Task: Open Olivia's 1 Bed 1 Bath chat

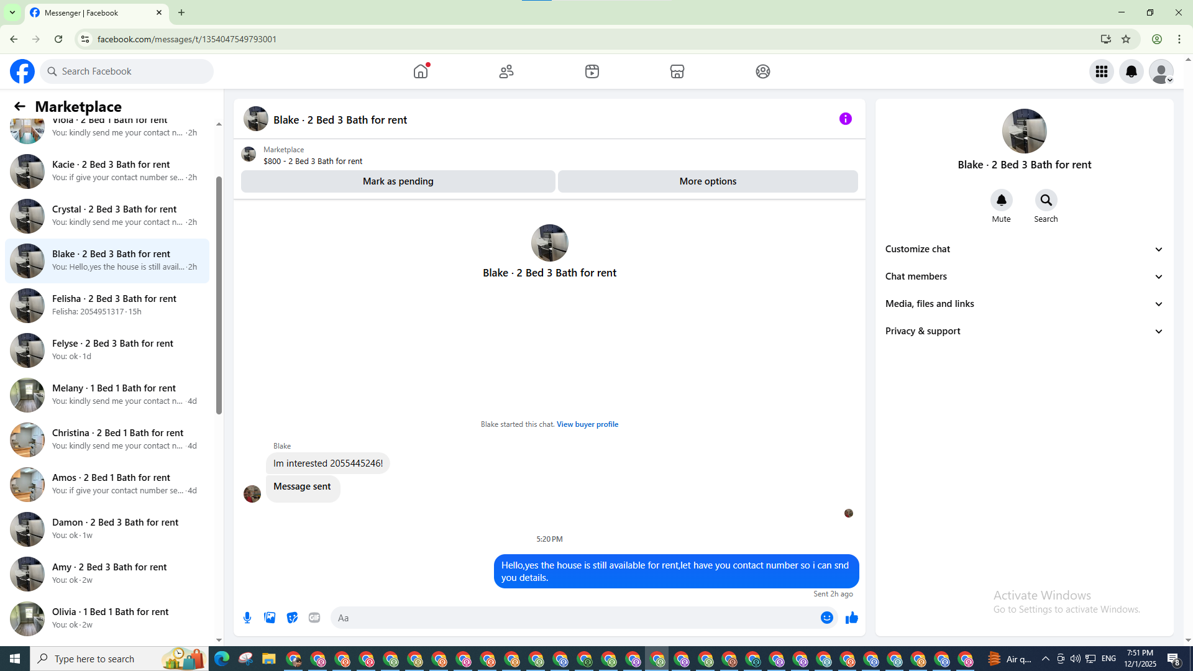Action: [107, 618]
